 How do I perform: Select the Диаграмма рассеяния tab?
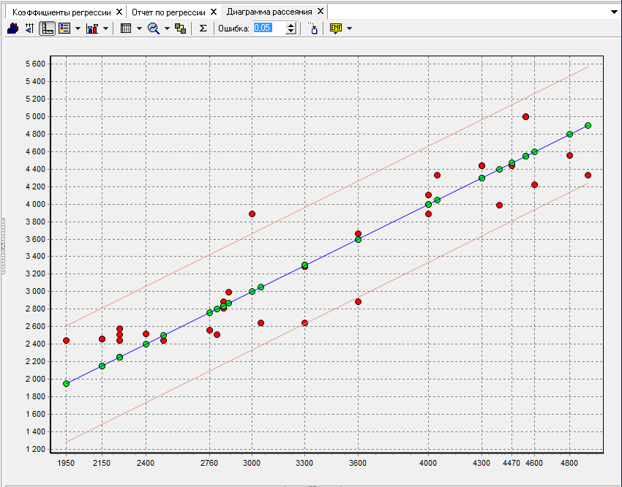(269, 12)
